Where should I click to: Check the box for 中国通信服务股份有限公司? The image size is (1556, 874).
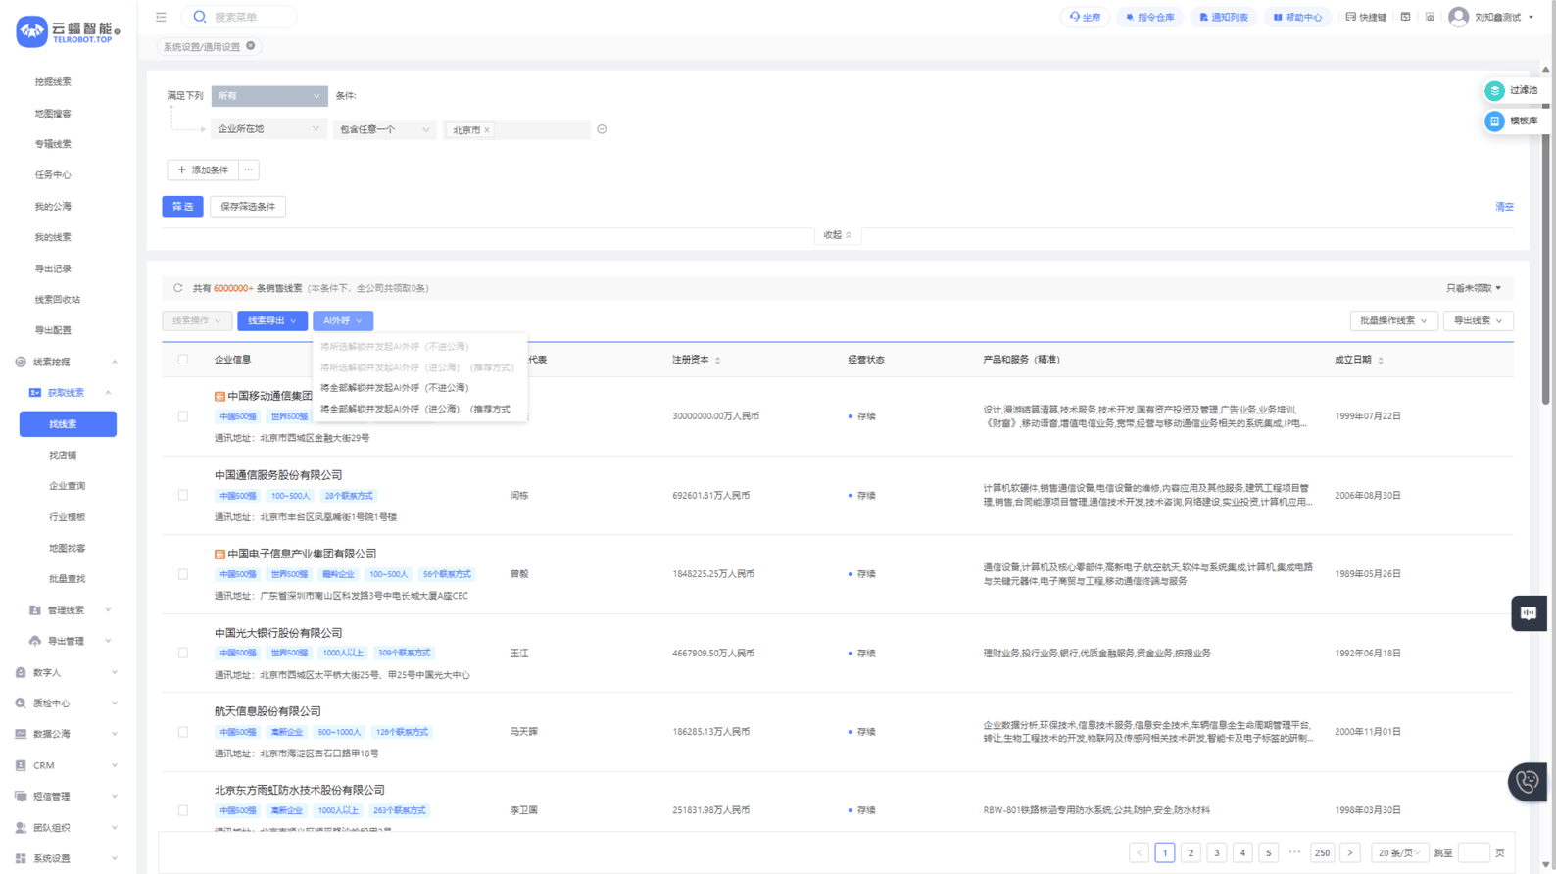click(x=183, y=496)
